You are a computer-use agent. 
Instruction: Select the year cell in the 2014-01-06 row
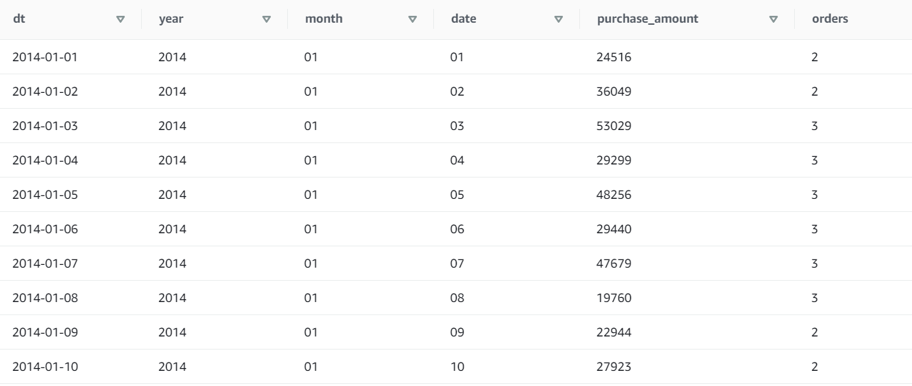coord(172,229)
